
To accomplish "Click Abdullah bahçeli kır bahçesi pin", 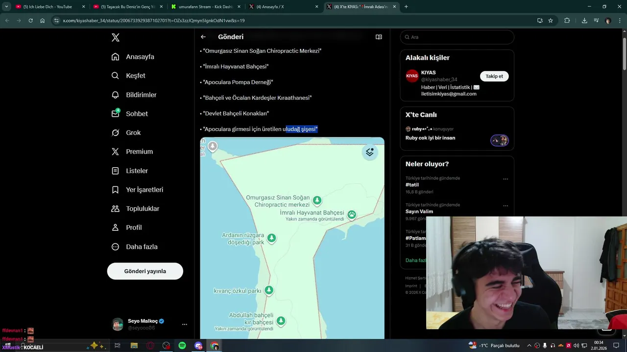I will (281, 321).
